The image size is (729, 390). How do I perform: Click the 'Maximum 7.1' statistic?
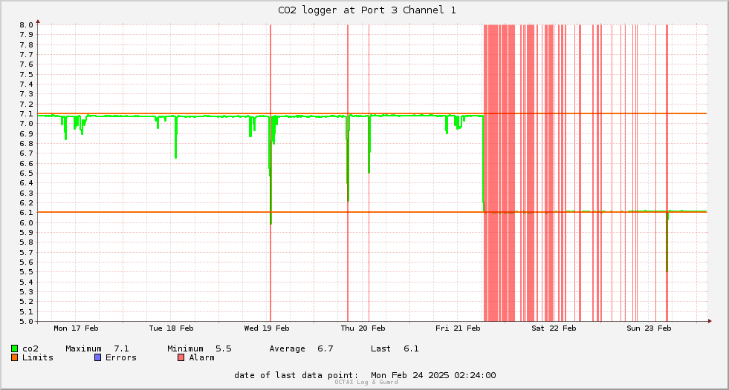(97, 348)
